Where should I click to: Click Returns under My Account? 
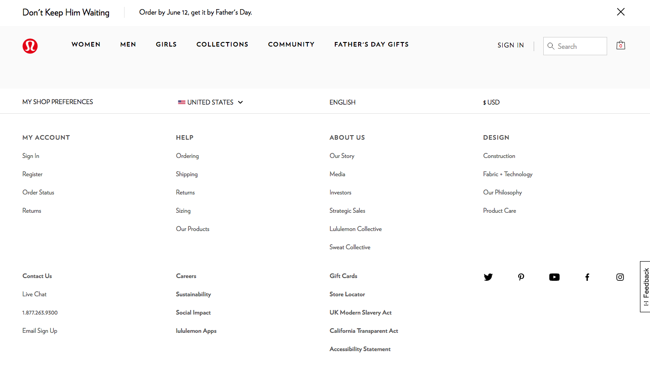[31, 210]
